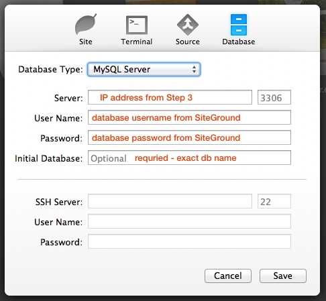Switch to the Terminal tab label
326x301 pixels.
(x=137, y=42)
